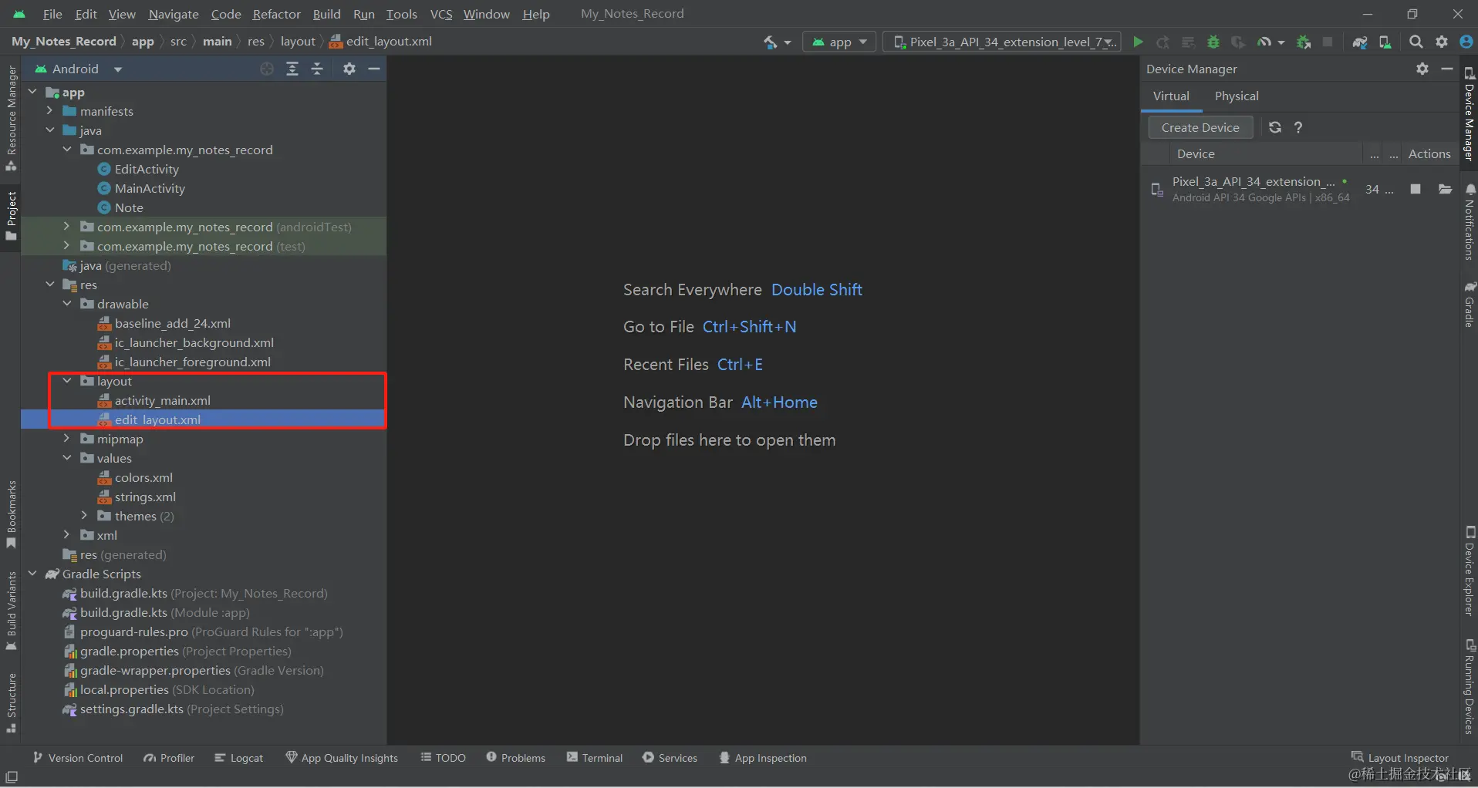Collapse the layout folder

[x=67, y=381]
